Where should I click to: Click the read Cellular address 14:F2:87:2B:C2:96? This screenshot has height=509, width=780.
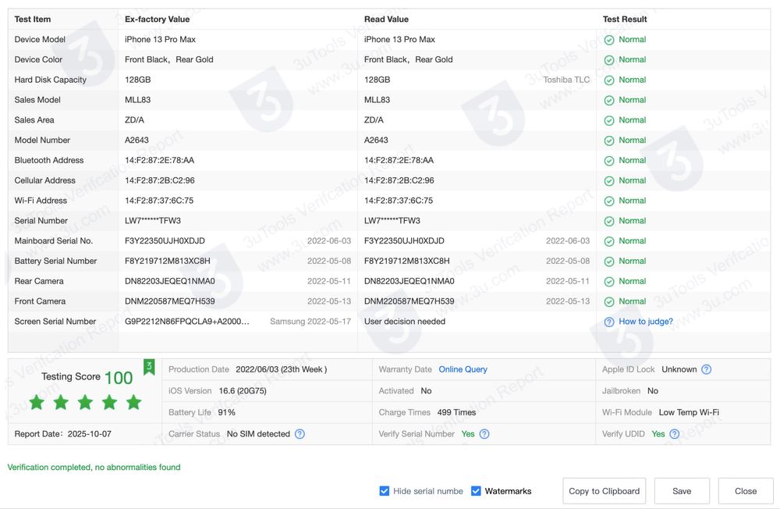[399, 180]
